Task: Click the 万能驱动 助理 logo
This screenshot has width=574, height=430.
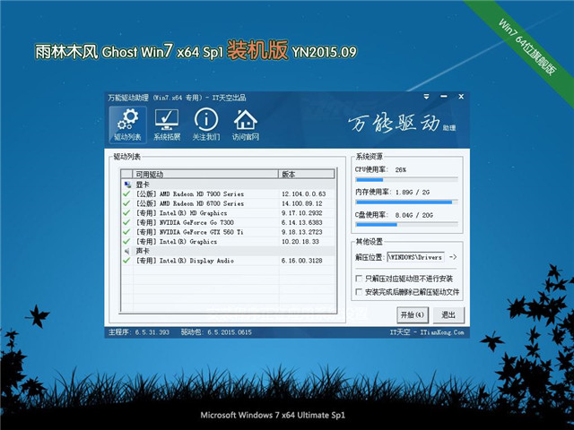Action: 402,124
